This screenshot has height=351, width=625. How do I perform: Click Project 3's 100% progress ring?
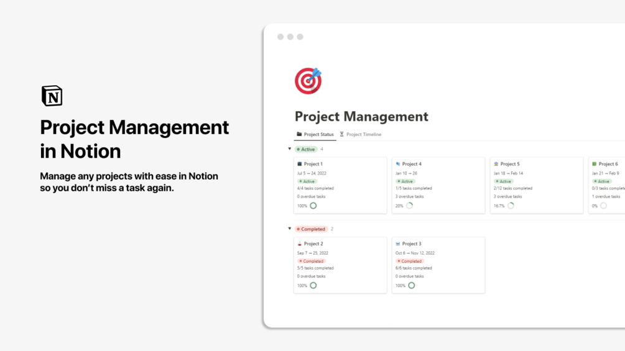coord(411,285)
